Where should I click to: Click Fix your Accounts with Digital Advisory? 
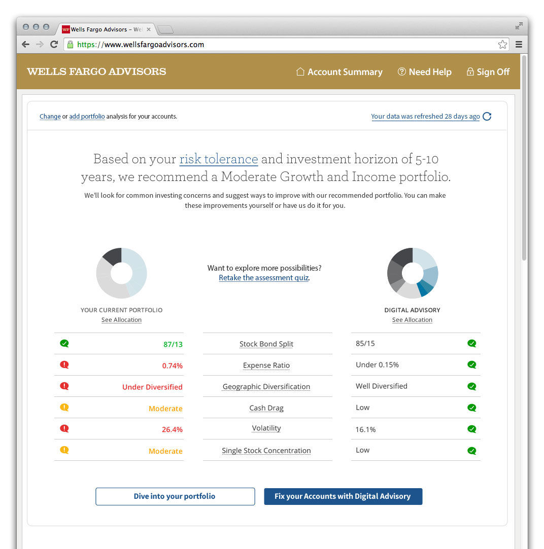343,496
